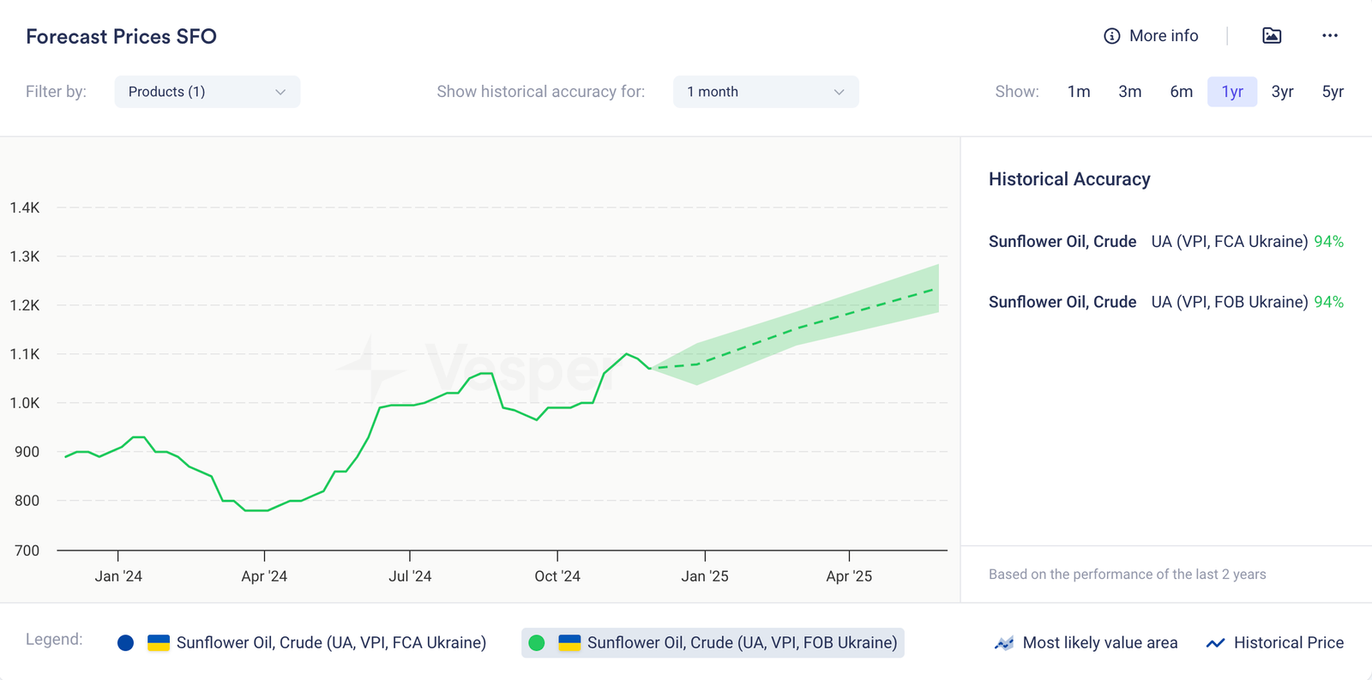Viewport: 1372px width, 680px height.
Task: Toggle the FOB Ukraine series in legend
Action: pos(742,643)
